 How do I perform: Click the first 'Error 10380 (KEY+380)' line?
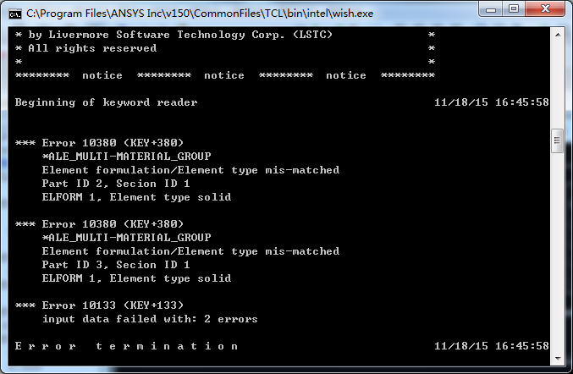[x=100, y=143]
